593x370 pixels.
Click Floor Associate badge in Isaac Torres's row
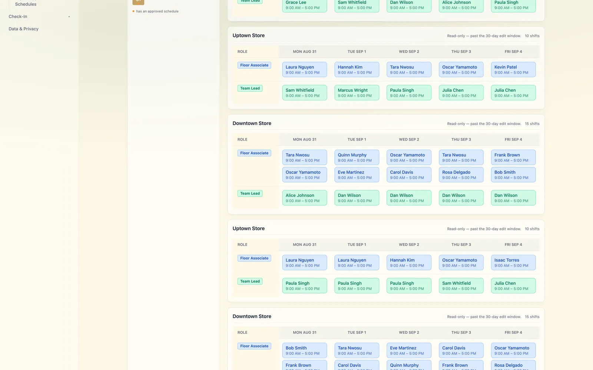pyautogui.click(x=254, y=258)
